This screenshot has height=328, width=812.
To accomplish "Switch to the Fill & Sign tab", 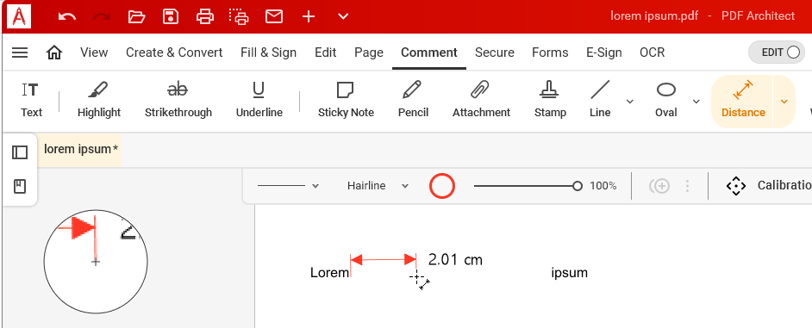I will point(268,53).
